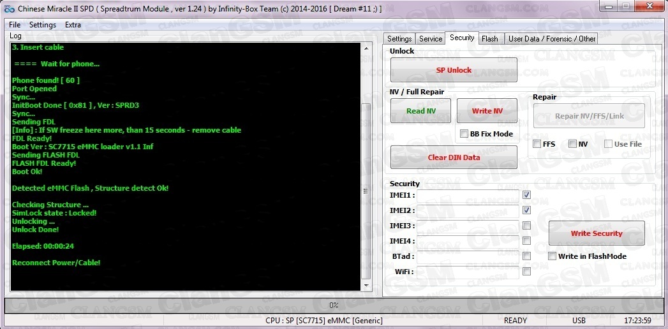668x329 pixels.
Task: Click the 0% progress bar
Action: 334,305
